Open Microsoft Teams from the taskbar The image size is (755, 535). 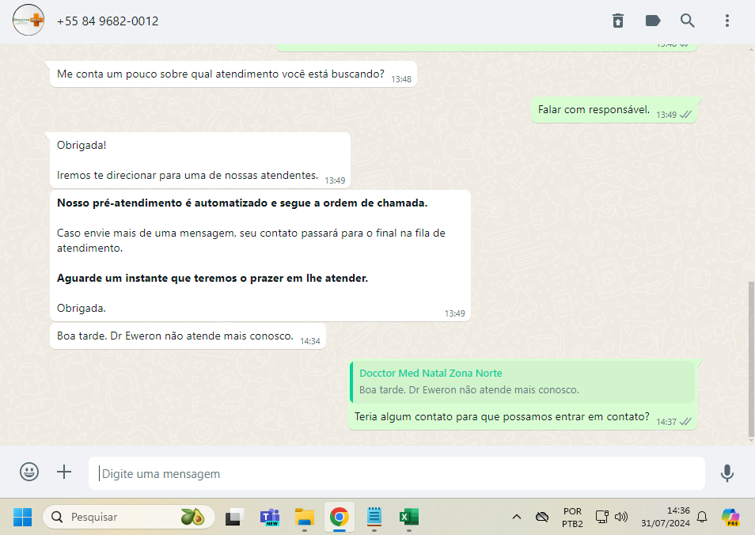tap(270, 517)
